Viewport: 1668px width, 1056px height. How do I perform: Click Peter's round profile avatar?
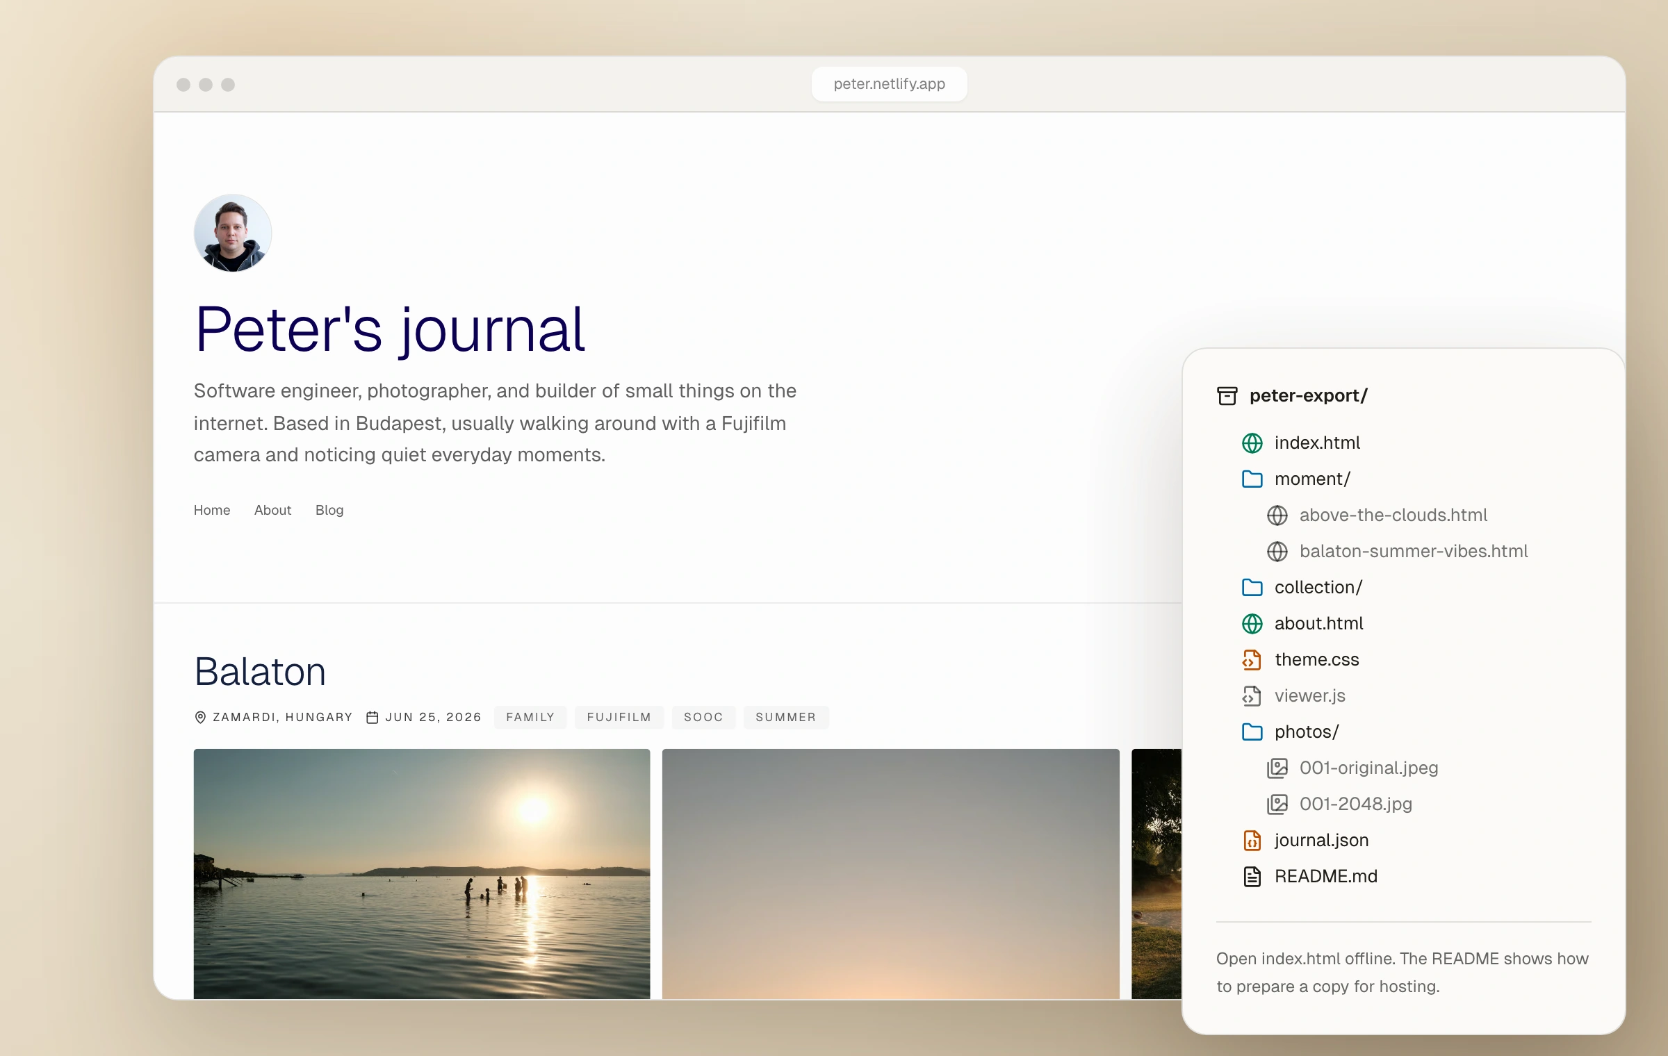[x=233, y=233]
